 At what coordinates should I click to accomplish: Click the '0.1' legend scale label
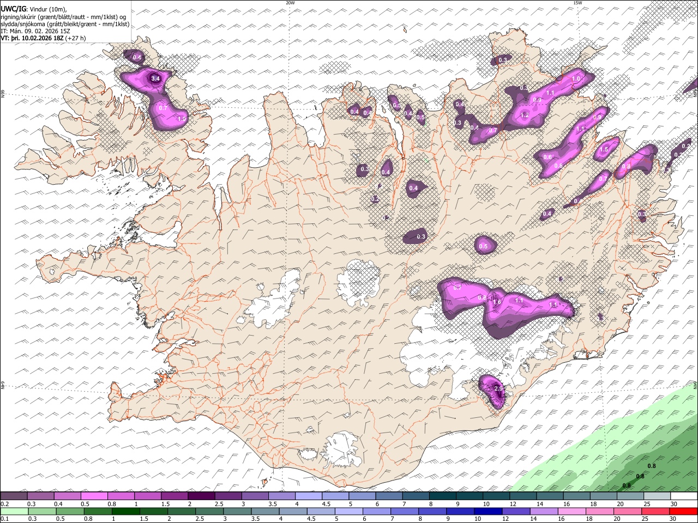tap(4, 519)
